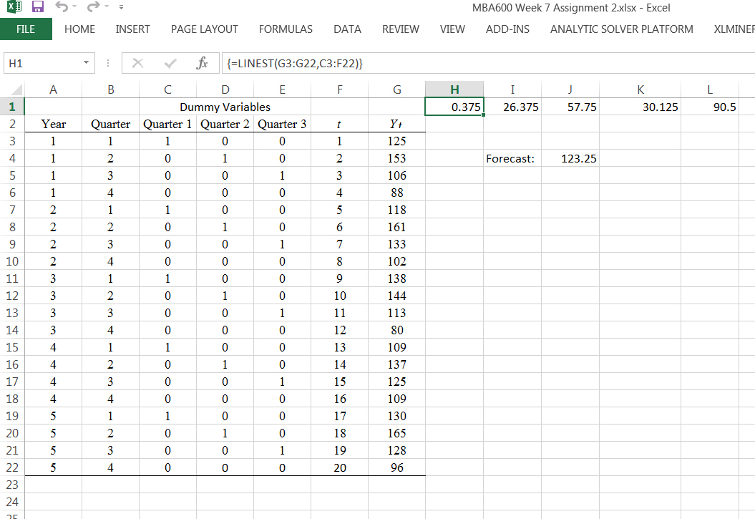Open the DATA ribbon tab
This screenshot has width=755, height=519.
pyautogui.click(x=347, y=29)
